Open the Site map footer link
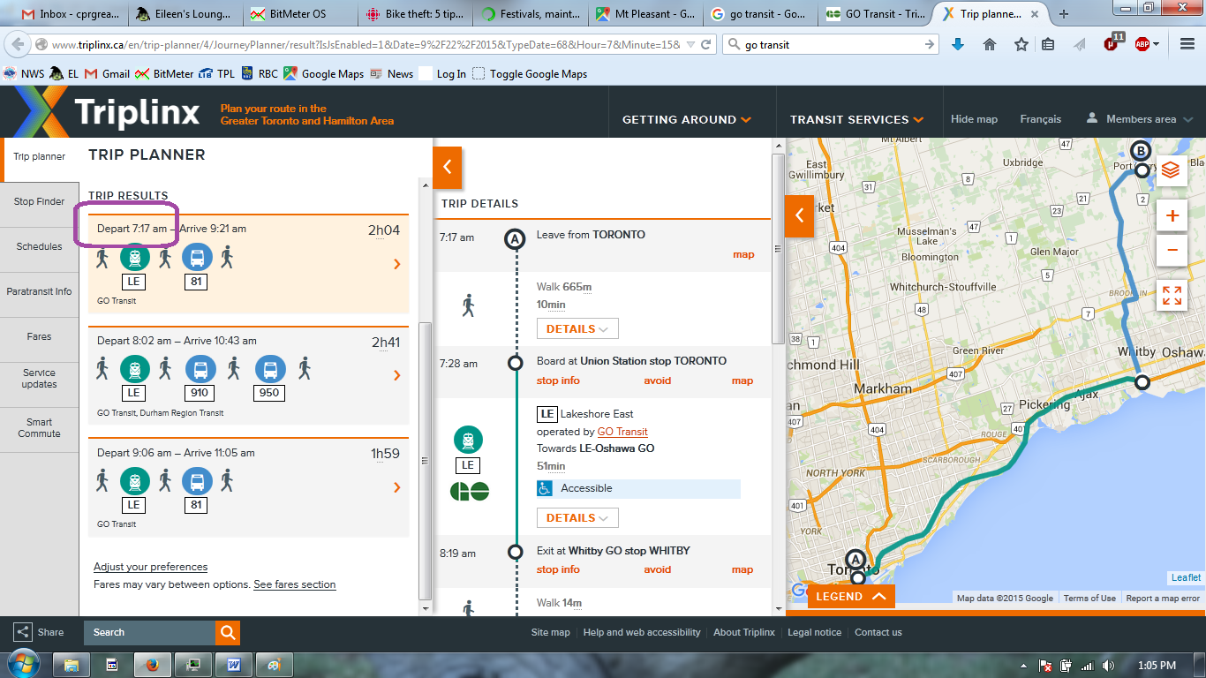 pos(550,632)
